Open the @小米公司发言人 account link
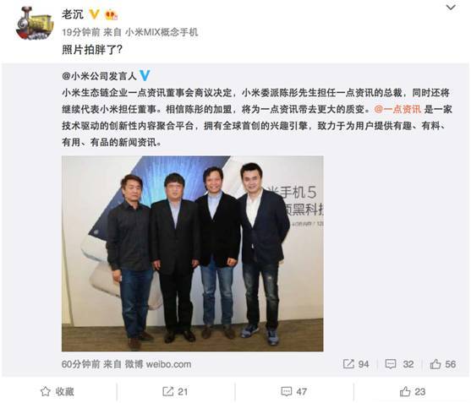Image resolution: width=471 pixels, height=403 pixels. coord(100,76)
